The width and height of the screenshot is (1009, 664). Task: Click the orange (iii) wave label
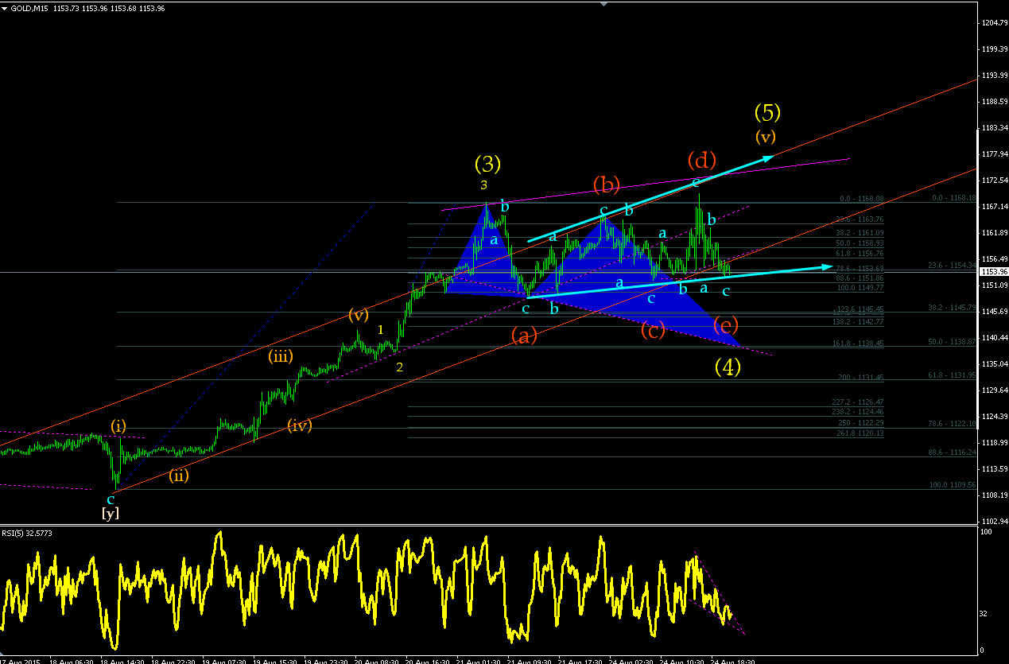(280, 356)
